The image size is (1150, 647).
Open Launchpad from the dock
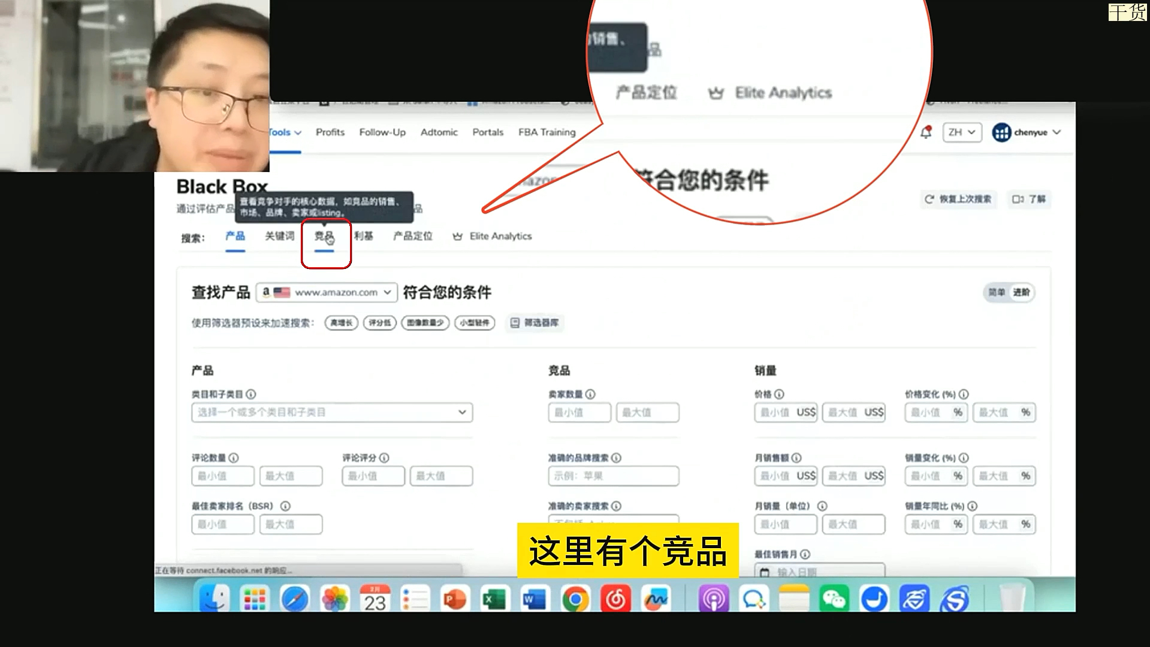[x=255, y=598]
